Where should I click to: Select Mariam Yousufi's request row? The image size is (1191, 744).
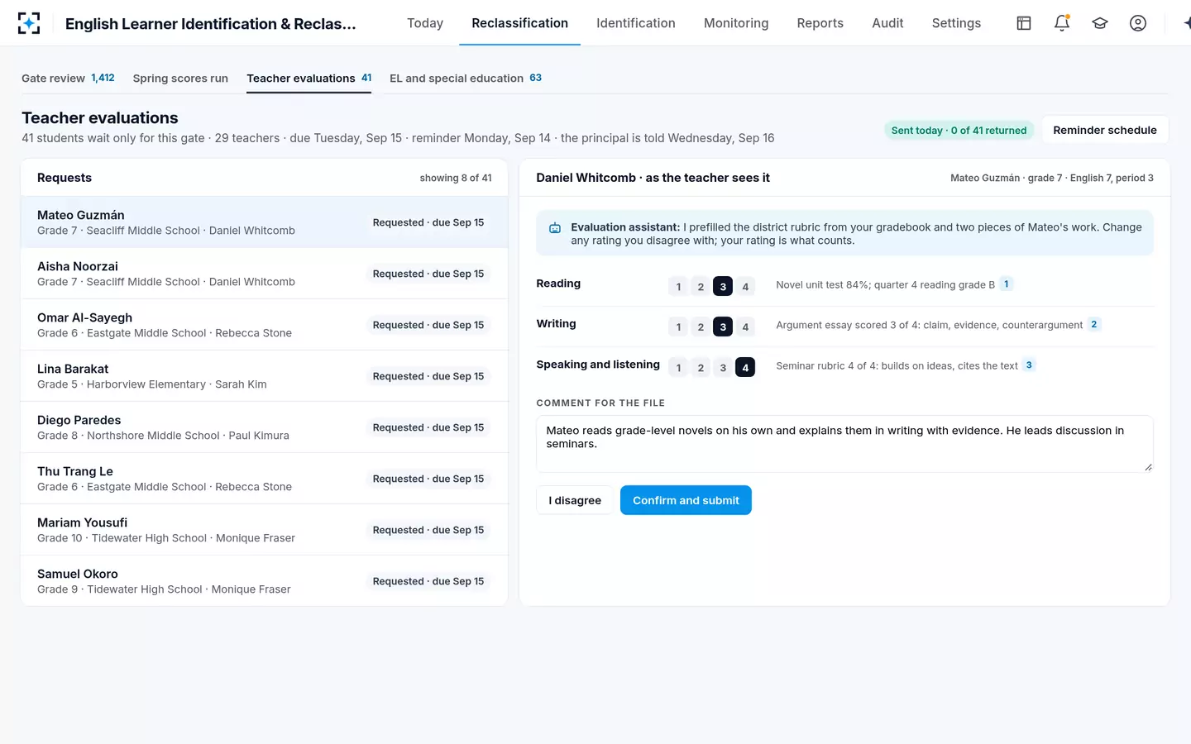pyautogui.click(x=264, y=530)
